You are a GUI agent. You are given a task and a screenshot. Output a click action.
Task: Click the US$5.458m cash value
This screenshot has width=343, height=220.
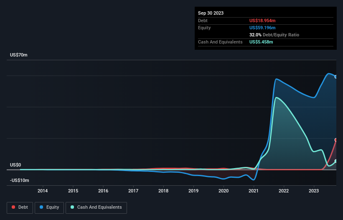[261, 42]
